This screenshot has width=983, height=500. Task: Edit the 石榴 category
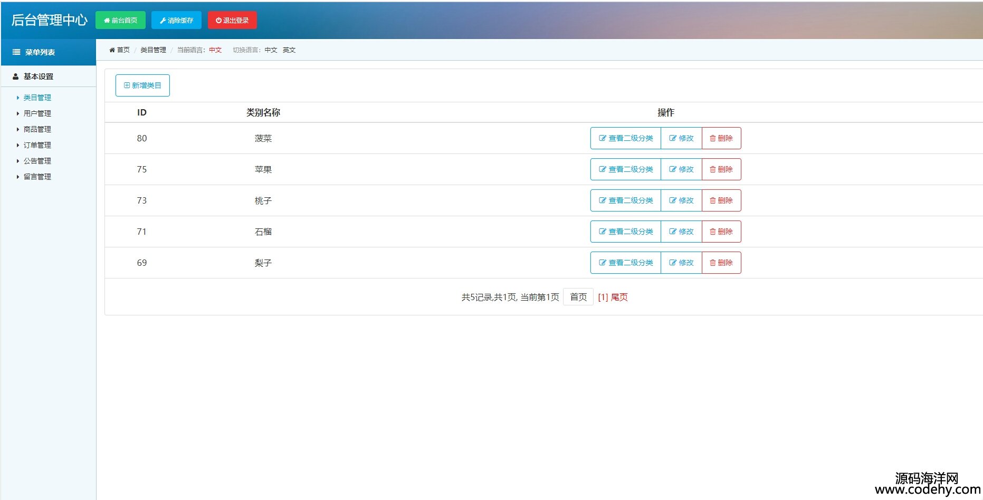681,232
